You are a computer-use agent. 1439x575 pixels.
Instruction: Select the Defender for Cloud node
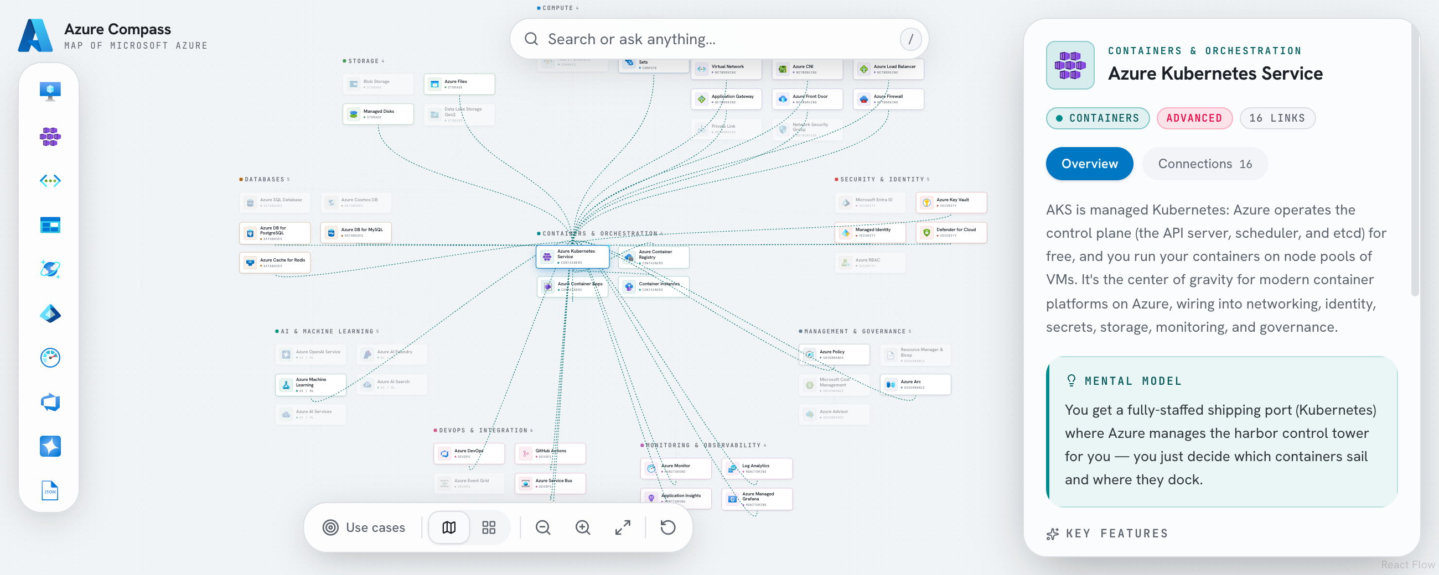951,232
